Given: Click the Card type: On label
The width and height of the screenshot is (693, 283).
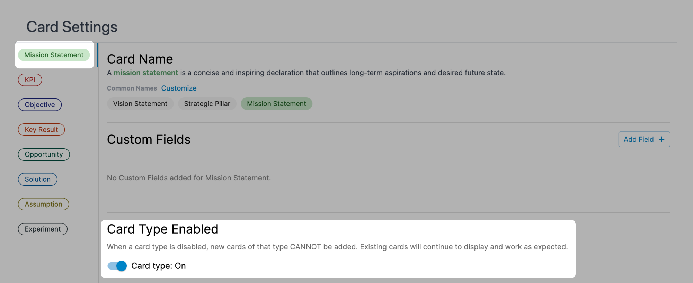Looking at the screenshot, I should [159, 266].
